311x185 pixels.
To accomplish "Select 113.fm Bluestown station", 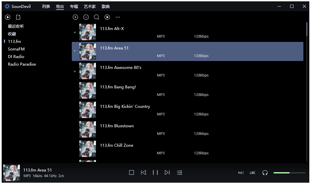I will [x=188, y=129].
